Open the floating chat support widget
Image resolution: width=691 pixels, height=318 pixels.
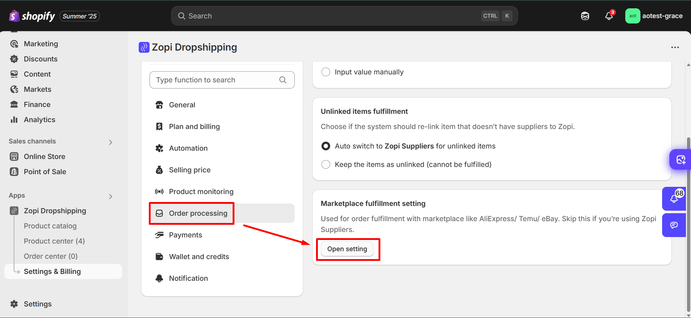pyautogui.click(x=674, y=225)
